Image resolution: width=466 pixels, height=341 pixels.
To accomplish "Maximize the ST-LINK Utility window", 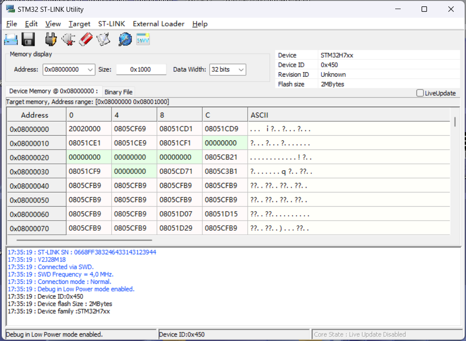I will click(424, 9).
